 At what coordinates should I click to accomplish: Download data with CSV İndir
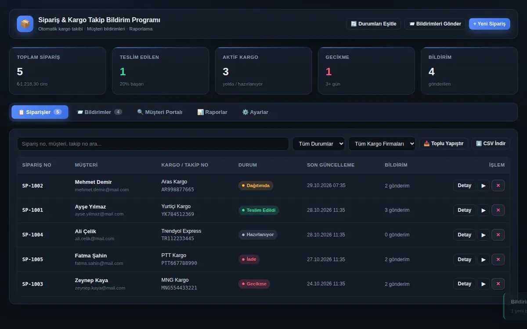tap(491, 143)
